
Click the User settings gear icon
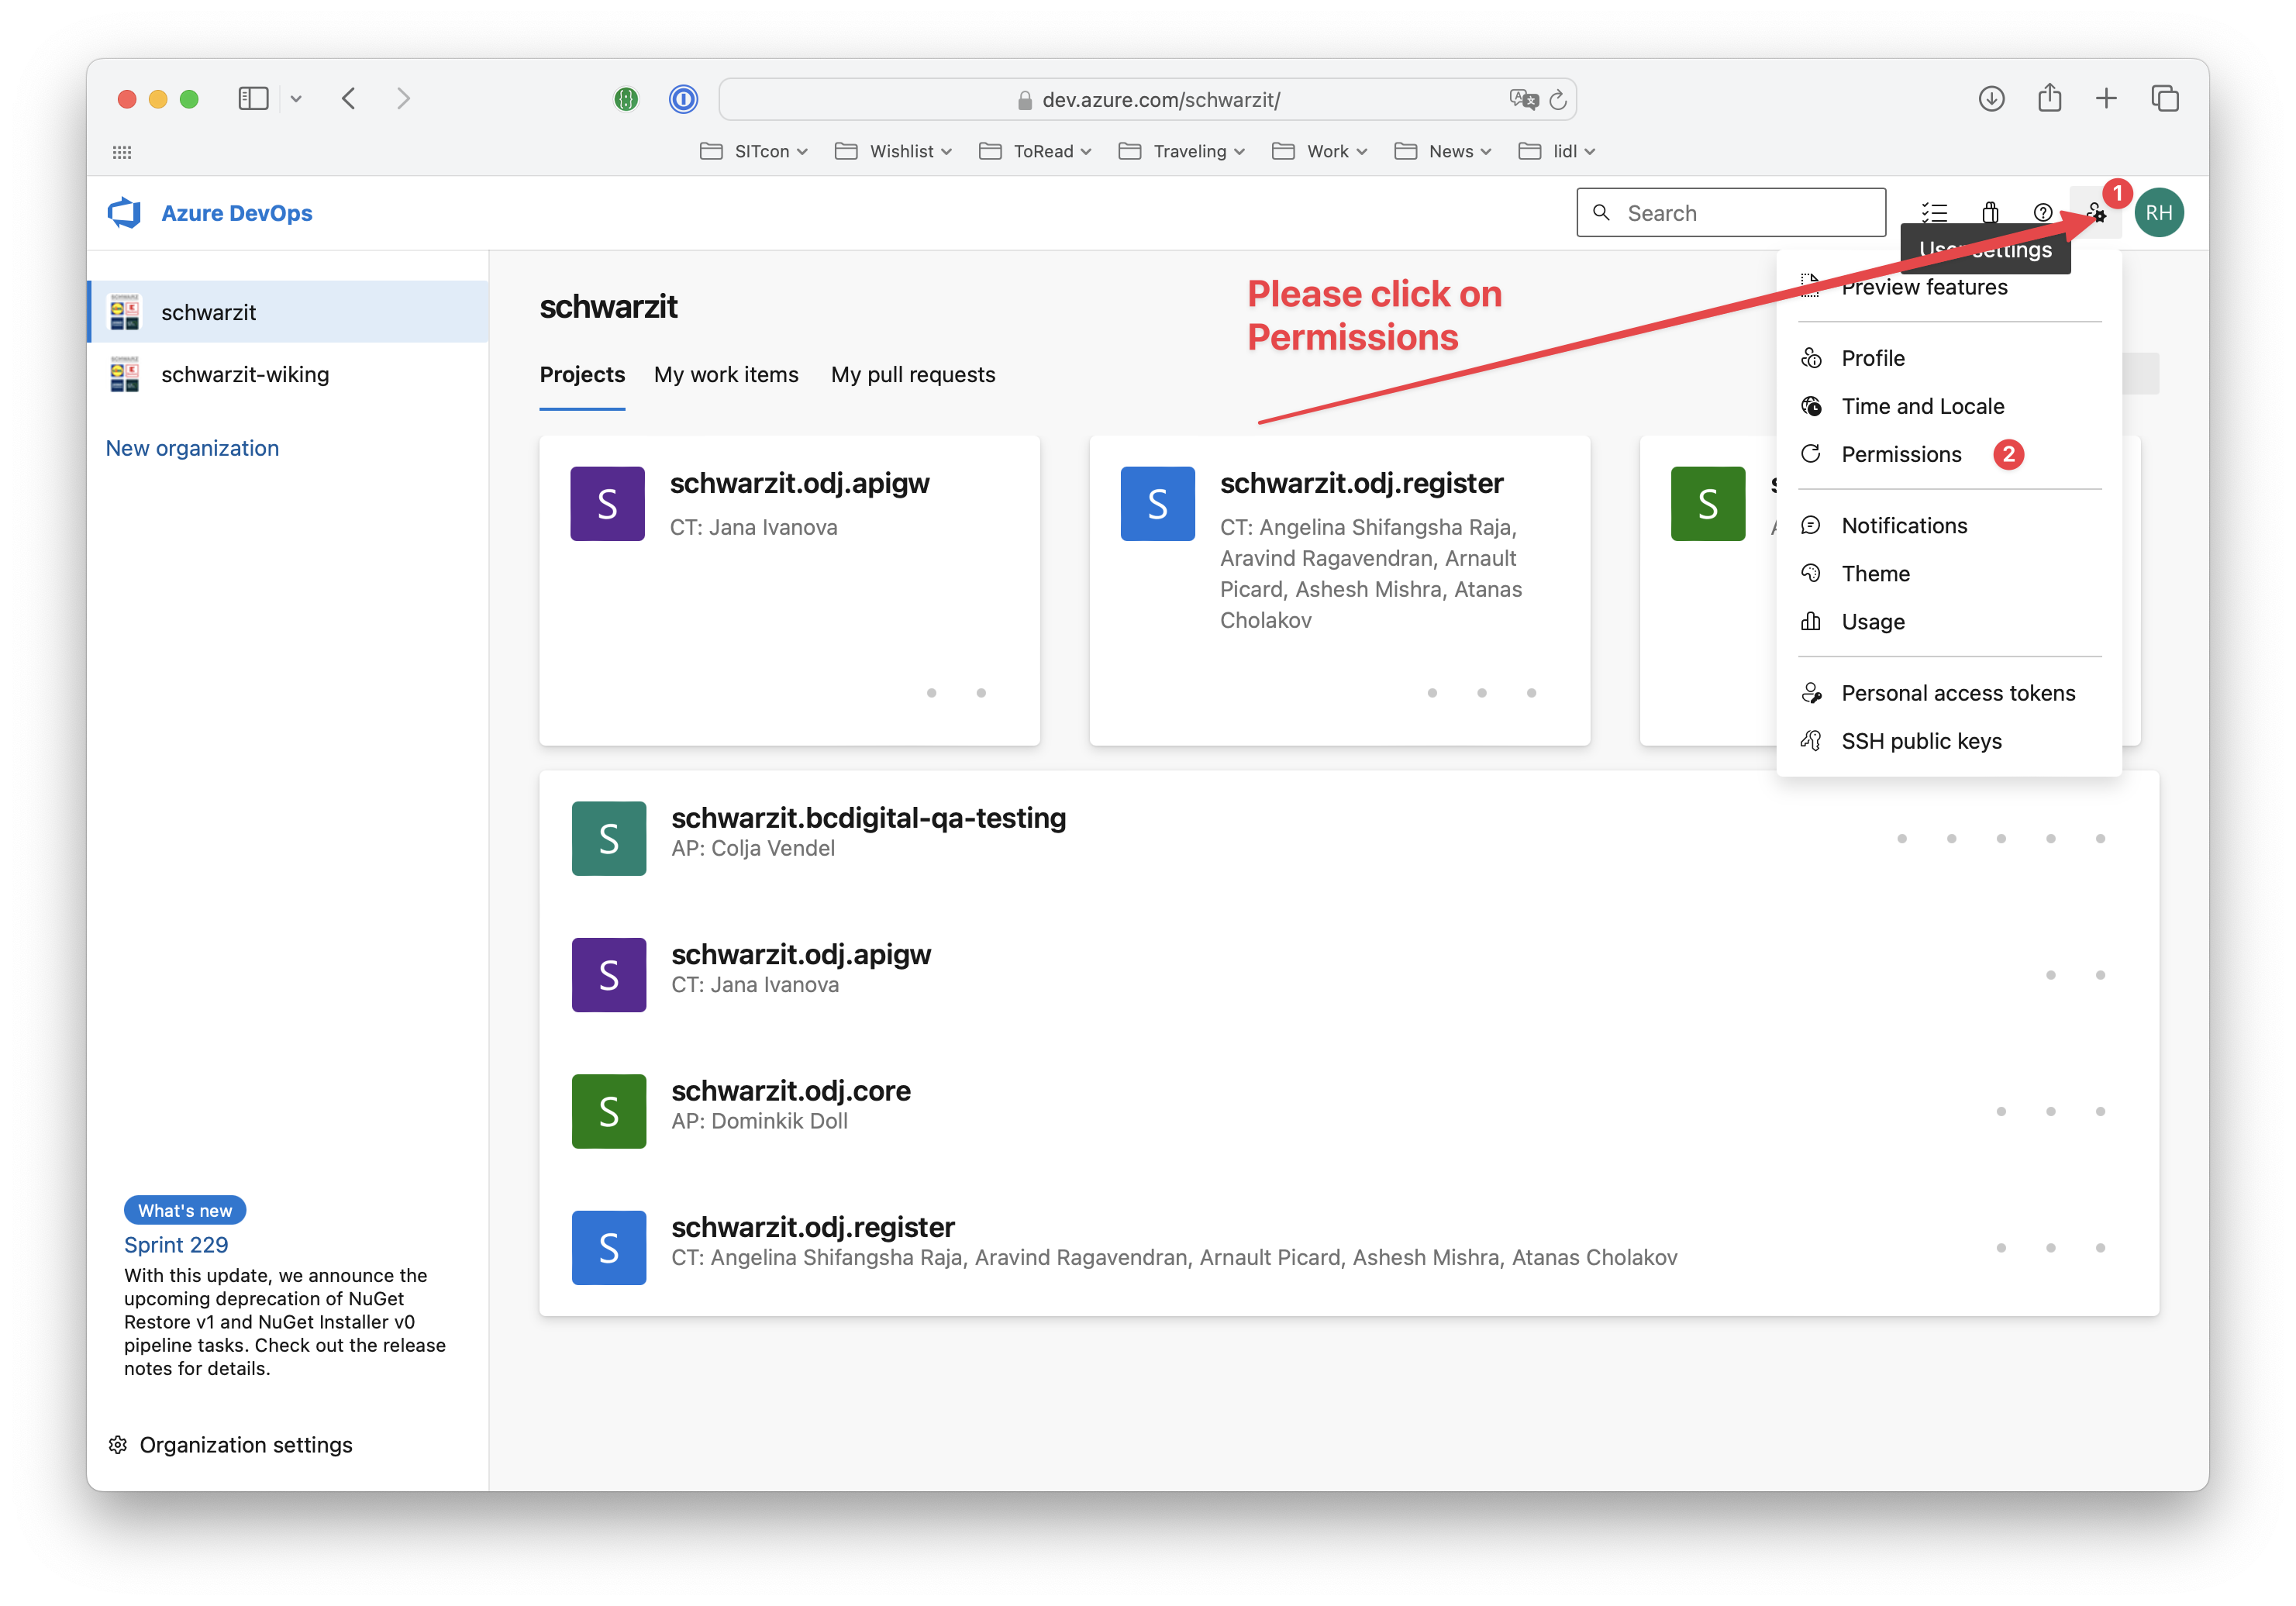click(x=2095, y=213)
